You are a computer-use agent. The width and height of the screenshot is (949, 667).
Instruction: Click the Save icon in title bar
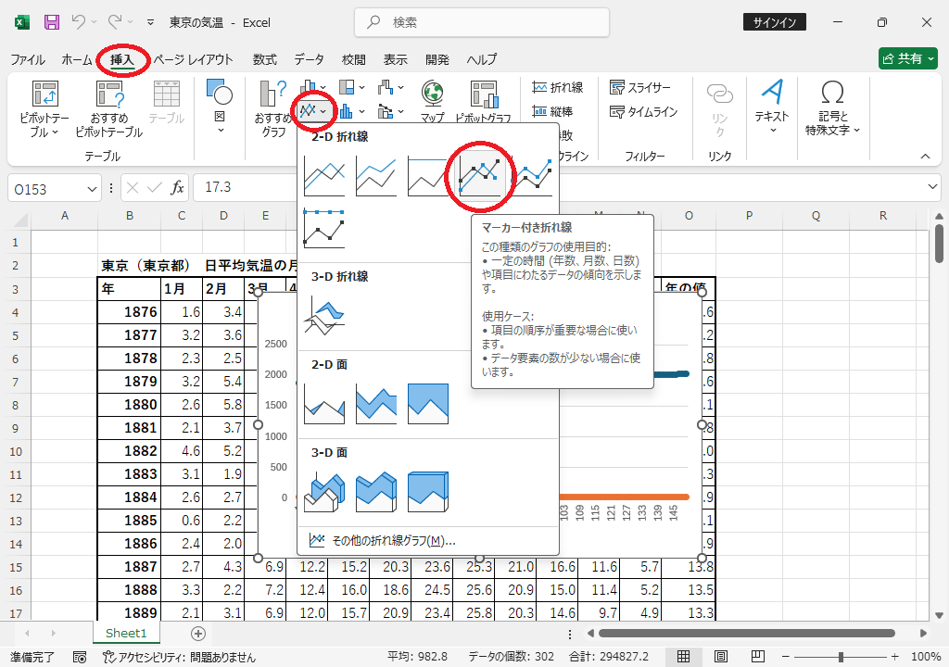coord(52,22)
